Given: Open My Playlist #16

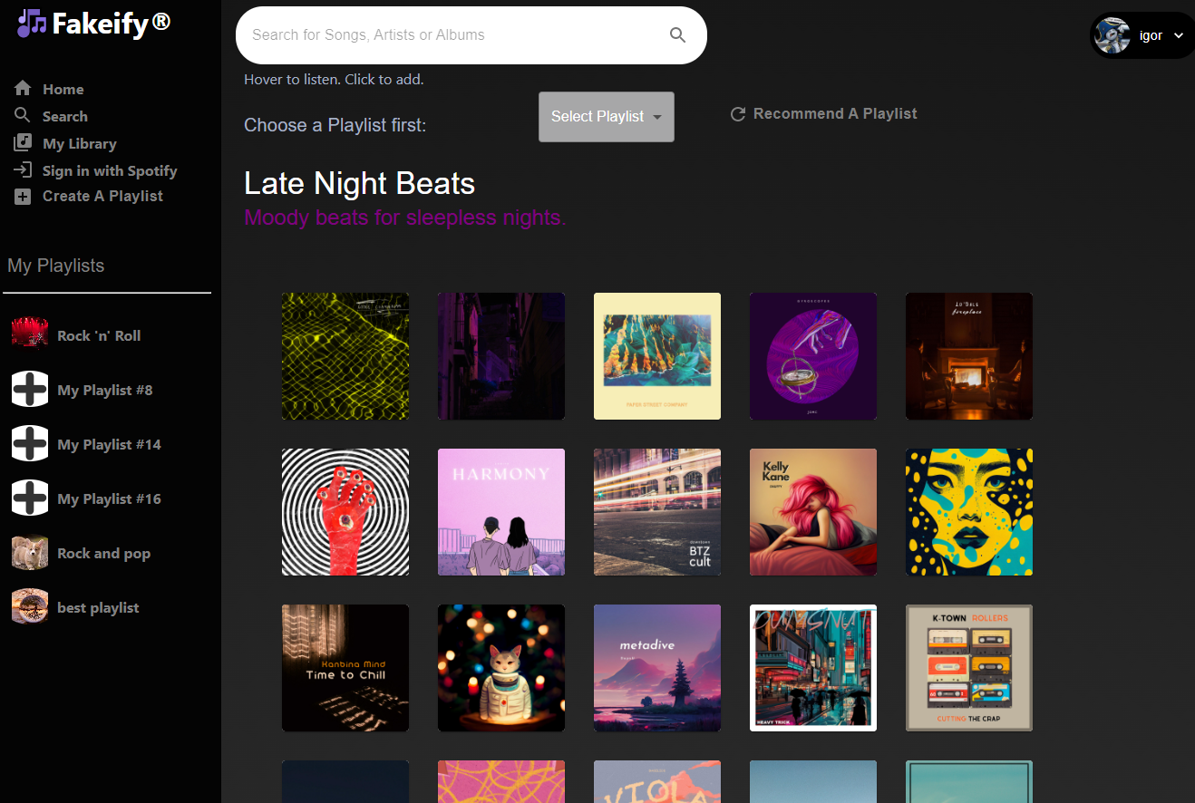Looking at the screenshot, I should [109, 498].
